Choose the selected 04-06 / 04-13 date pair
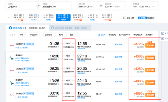 [63, 17]
